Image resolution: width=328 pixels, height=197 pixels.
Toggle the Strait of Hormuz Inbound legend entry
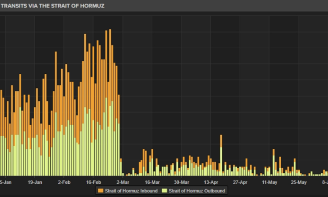128,191
